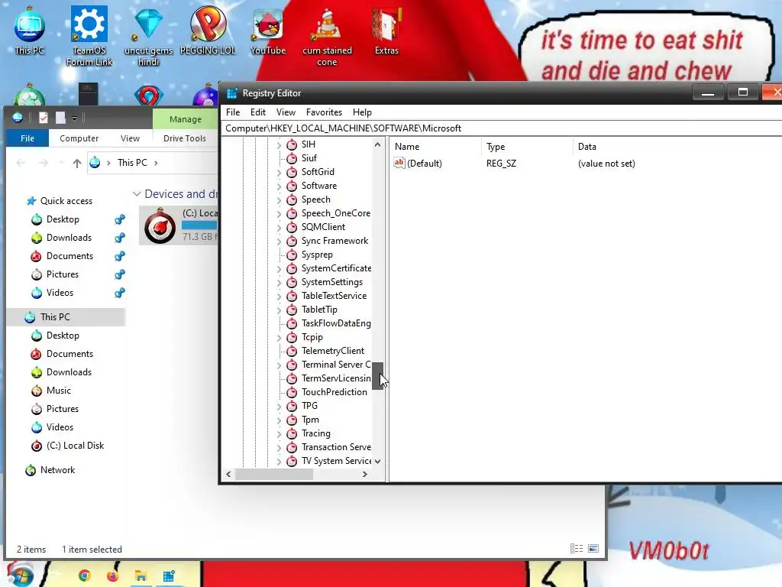Click This PC in the Explorer address breadcrumb
This screenshot has height=587, width=782.
pyautogui.click(x=132, y=163)
